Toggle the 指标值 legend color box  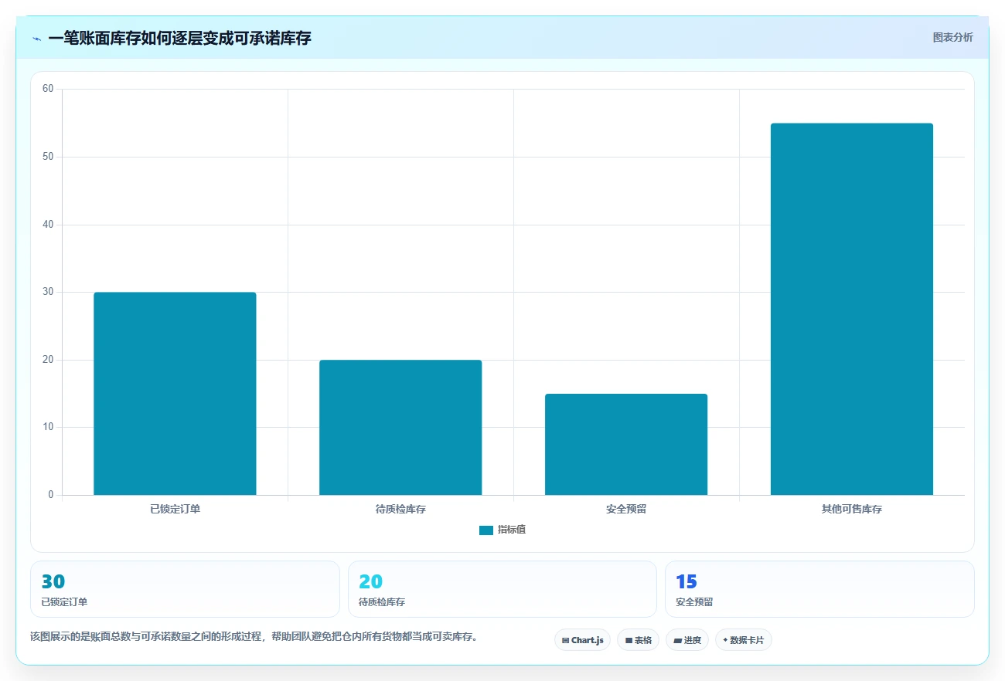pos(486,530)
